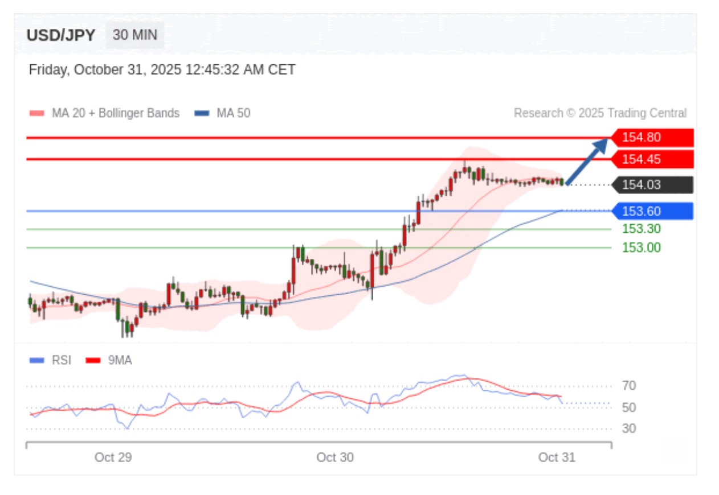Image resolution: width=719 pixels, height=495 pixels.
Task: Click the 30 MIN timeframe badge
Action: pos(134,35)
